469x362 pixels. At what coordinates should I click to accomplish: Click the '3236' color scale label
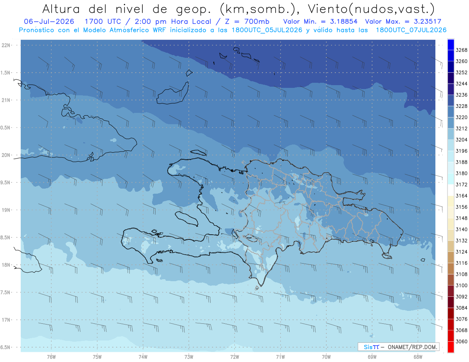[462, 95]
